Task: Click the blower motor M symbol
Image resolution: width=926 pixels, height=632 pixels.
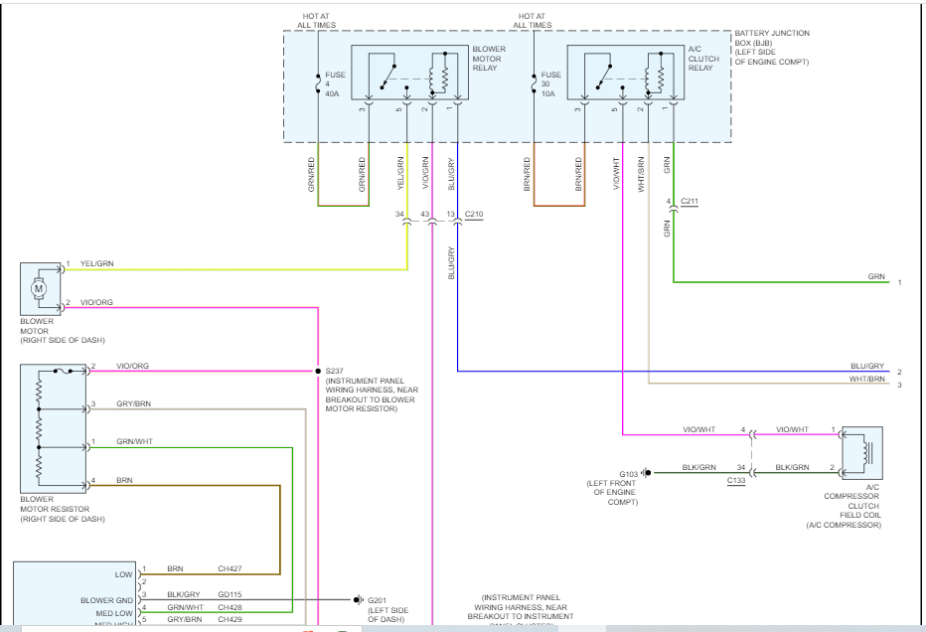Action: 40,289
